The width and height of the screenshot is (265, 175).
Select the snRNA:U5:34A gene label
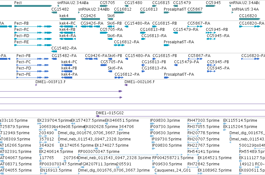(245, 9)
